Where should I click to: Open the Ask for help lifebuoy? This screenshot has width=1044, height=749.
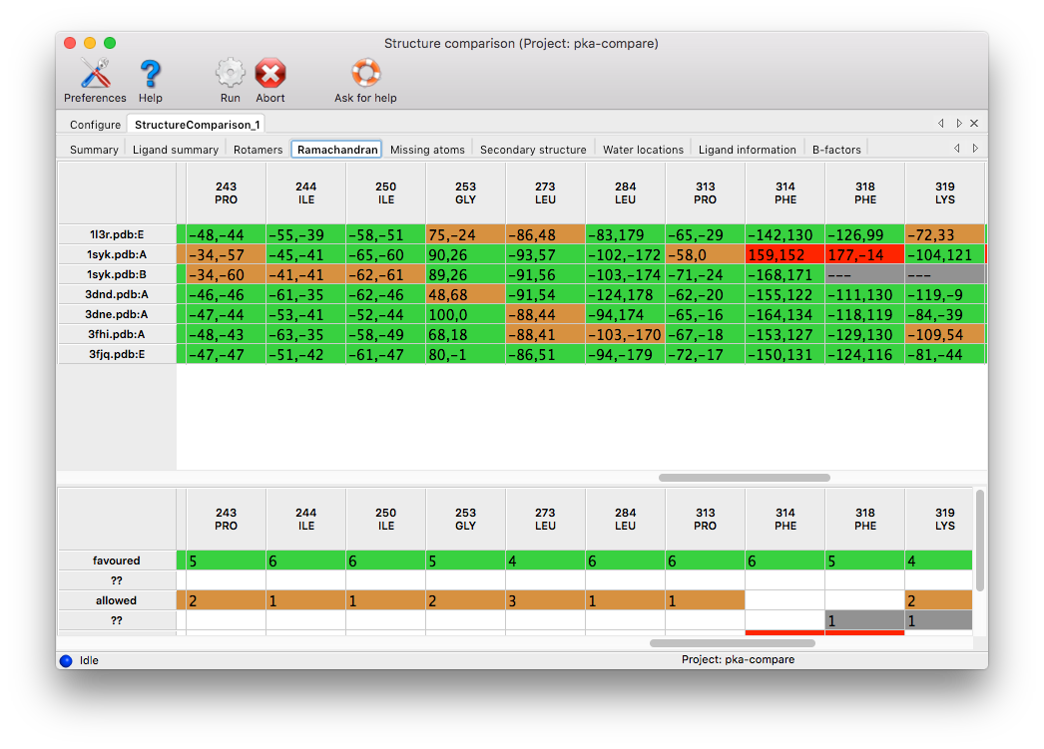[365, 74]
